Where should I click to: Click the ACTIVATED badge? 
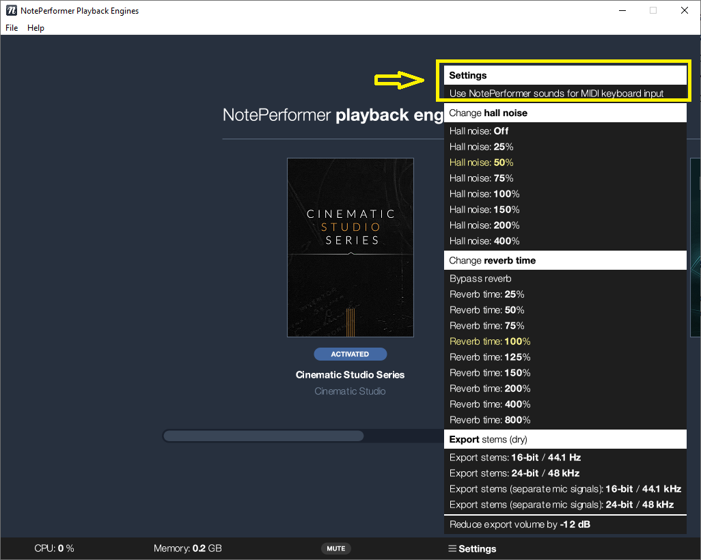pos(350,354)
